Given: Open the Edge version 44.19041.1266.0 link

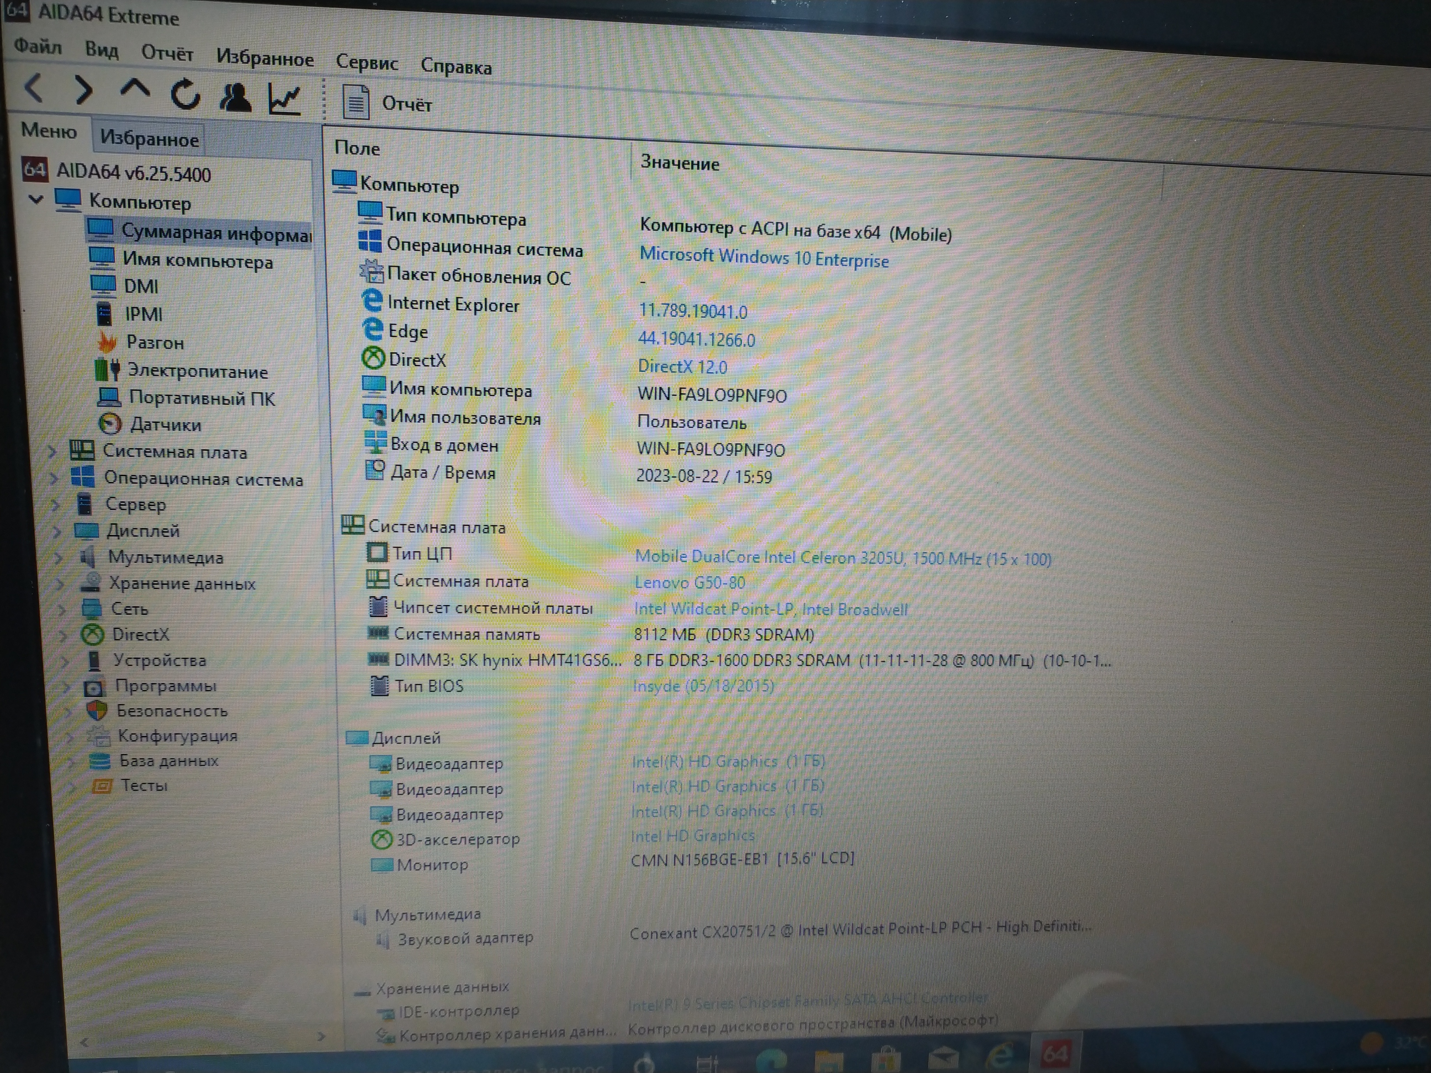Looking at the screenshot, I should click(x=696, y=339).
